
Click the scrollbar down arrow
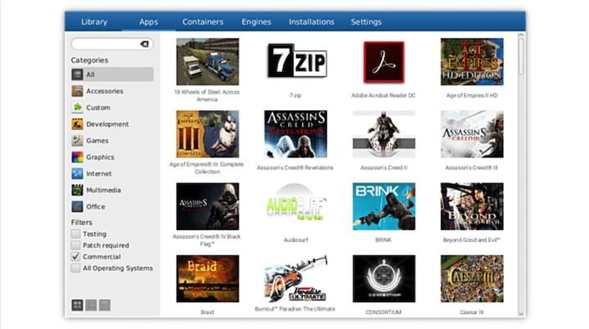tap(520, 313)
